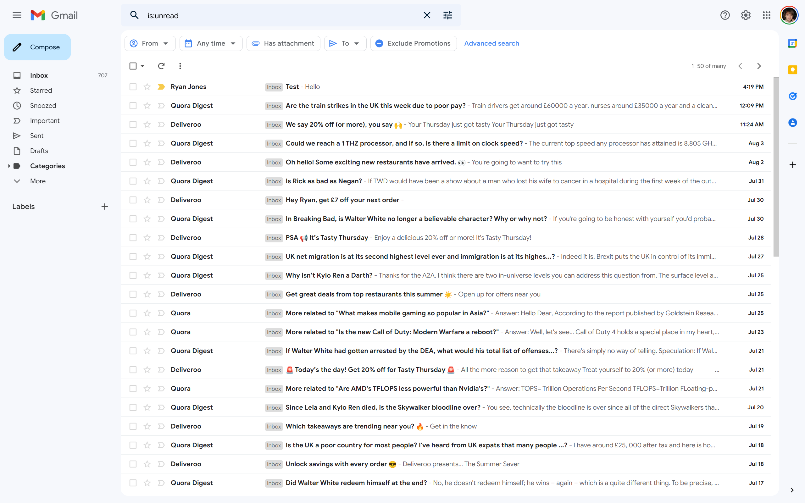Check the exciting new restaurants email checkbox
Image resolution: width=805 pixels, height=503 pixels.
pyautogui.click(x=133, y=162)
